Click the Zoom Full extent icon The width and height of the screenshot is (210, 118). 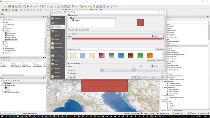click(x=41, y=7)
